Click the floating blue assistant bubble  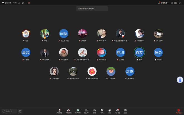(x=180, y=80)
